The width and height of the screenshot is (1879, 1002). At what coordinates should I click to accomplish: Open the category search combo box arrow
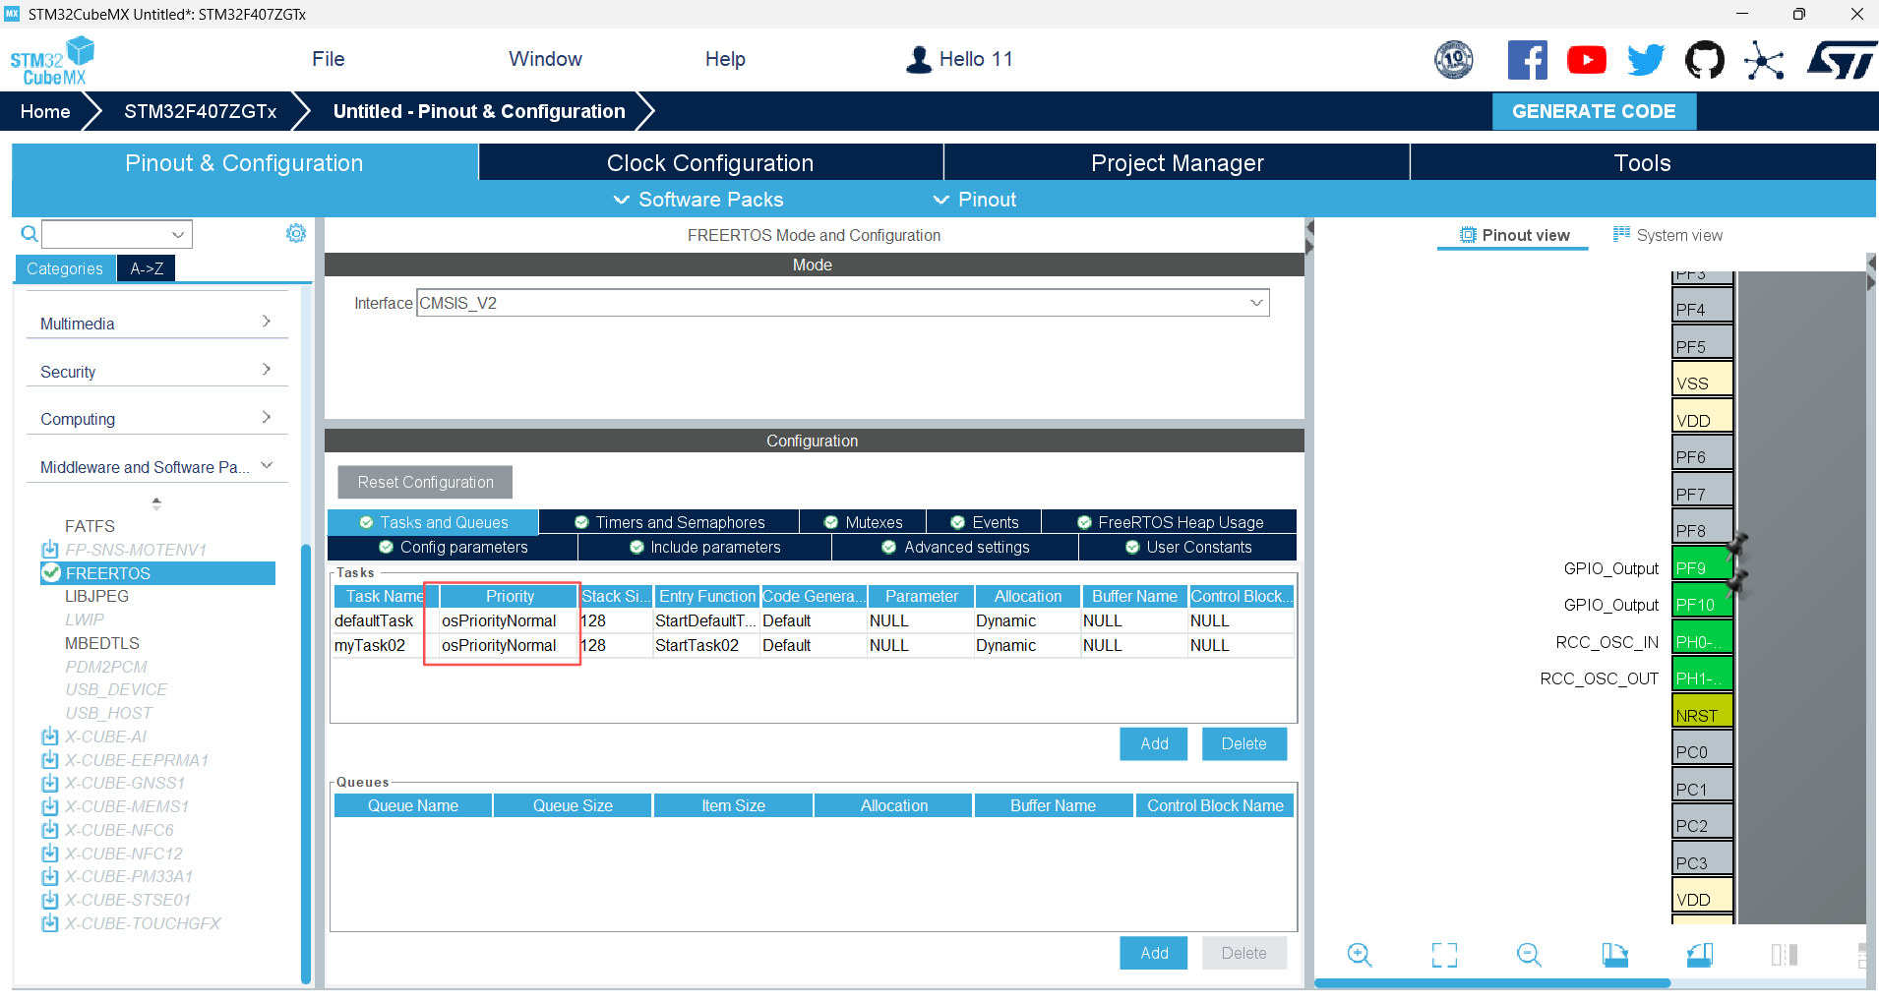coord(178,234)
